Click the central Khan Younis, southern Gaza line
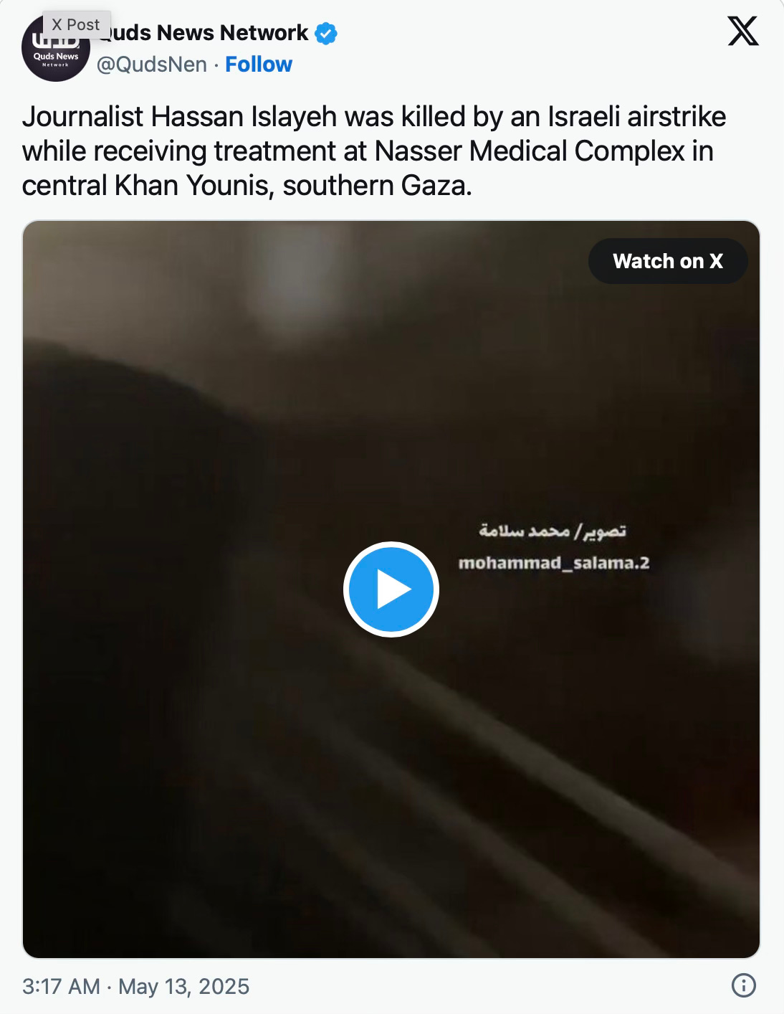Image resolution: width=784 pixels, height=1014 pixels. coord(247,186)
